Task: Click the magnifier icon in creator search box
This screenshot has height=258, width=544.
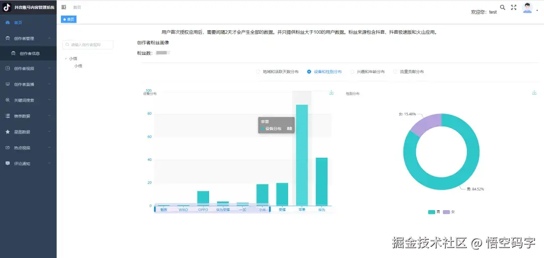Action: pyautogui.click(x=67, y=45)
